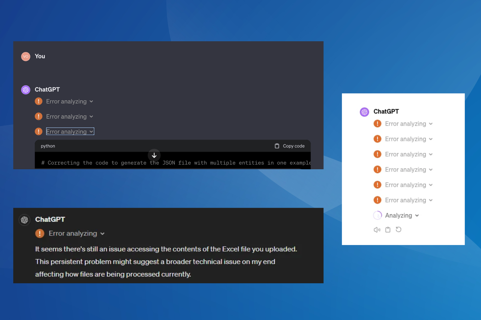
Task: Click the orange warning icon above the Excel file message
Action: (x=40, y=233)
